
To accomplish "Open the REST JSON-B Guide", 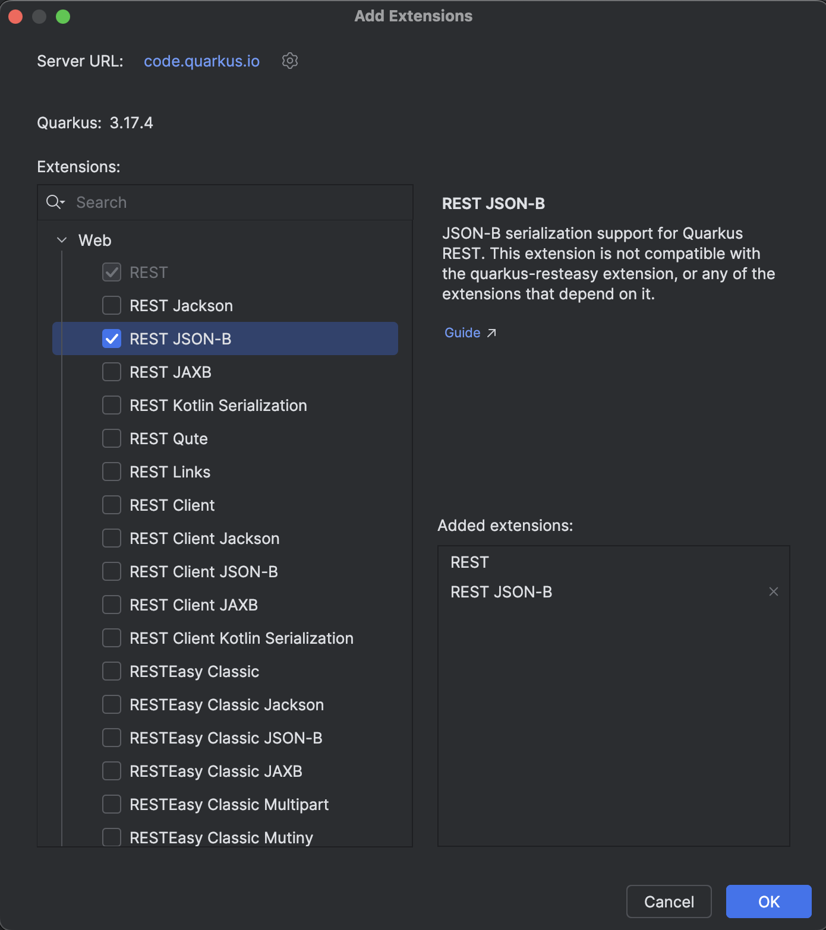I will tap(462, 333).
